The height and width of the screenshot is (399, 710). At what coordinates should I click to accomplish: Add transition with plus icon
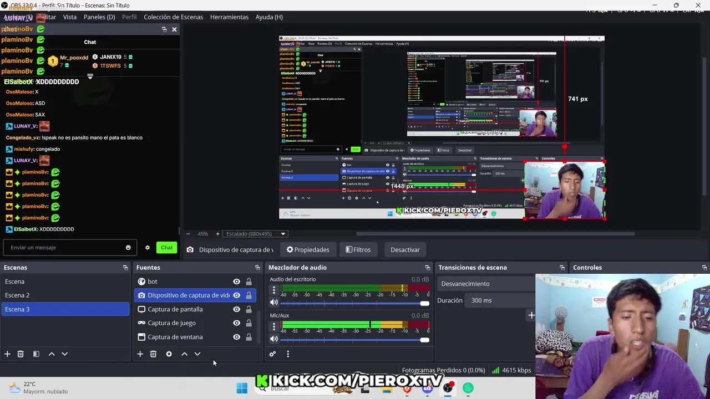tap(531, 315)
